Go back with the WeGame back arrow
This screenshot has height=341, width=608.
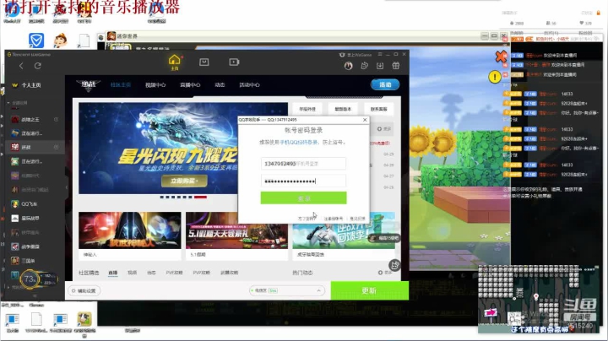[21, 66]
